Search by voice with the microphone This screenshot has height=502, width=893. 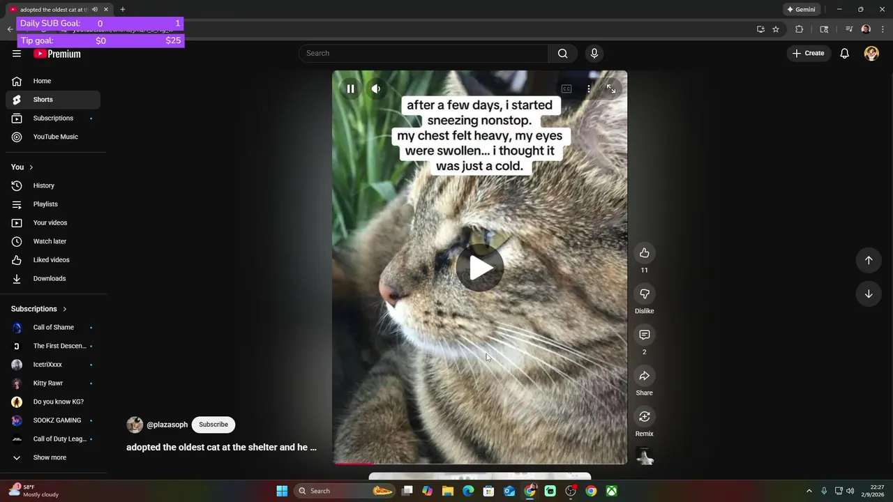594,54
